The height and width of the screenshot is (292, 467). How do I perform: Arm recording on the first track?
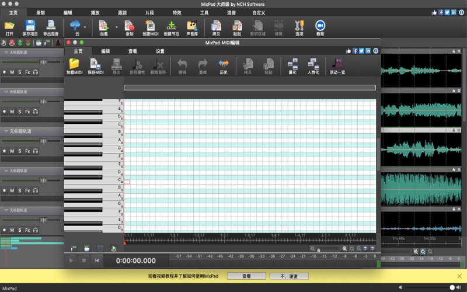pos(4,72)
